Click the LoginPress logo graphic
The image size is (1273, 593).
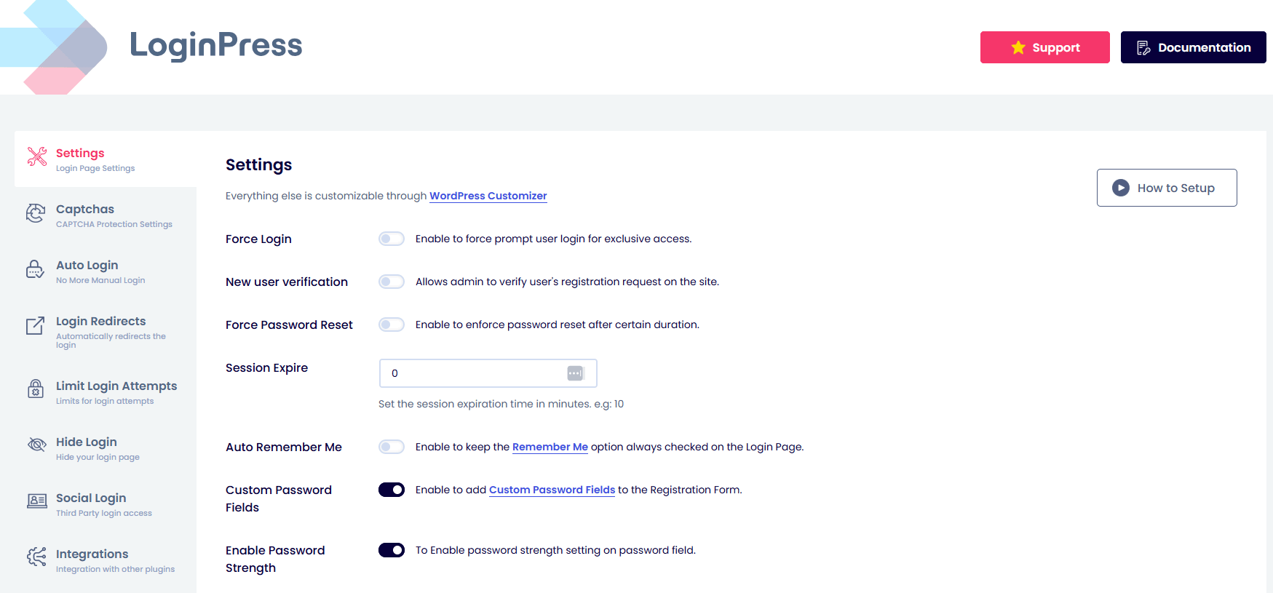[x=55, y=47]
